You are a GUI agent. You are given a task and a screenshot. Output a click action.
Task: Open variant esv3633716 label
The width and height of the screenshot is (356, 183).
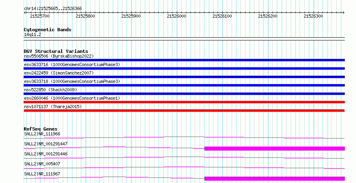pos(72,64)
